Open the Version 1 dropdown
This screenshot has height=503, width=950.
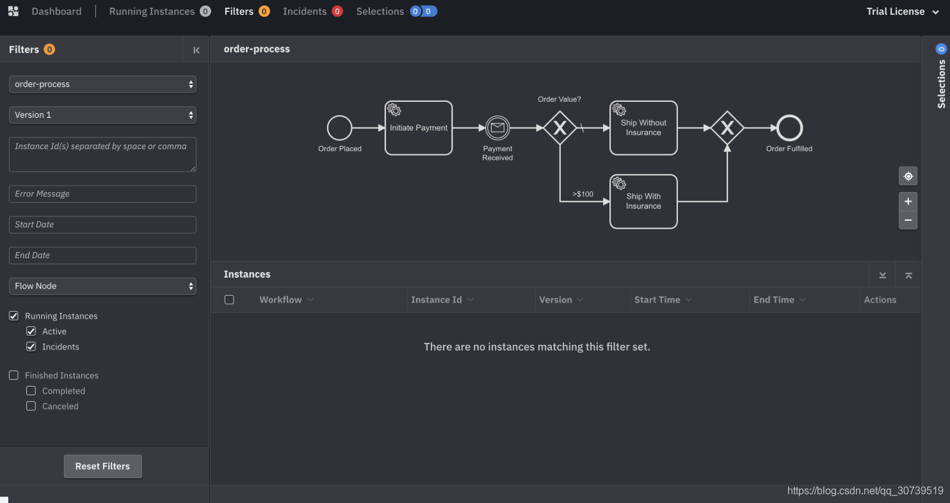coord(102,115)
